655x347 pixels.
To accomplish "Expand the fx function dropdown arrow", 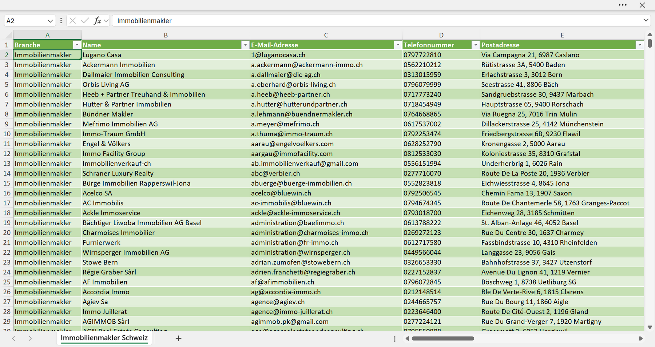I will coord(106,21).
